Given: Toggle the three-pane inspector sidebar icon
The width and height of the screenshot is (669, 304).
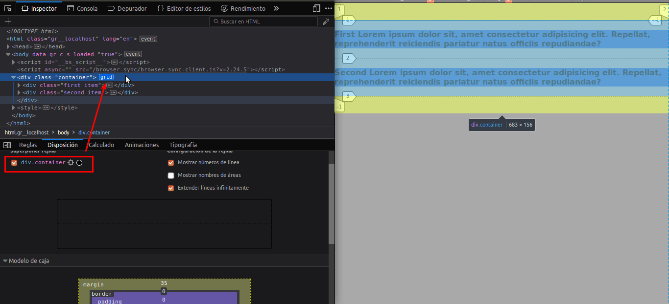Looking at the screenshot, I should click(x=7, y=145).
